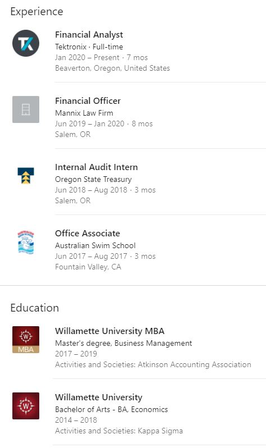The image size is (266, 448).
Task: Click the Willamette University MBA logo
Action: pyautogui.click(x=26, y=340)
